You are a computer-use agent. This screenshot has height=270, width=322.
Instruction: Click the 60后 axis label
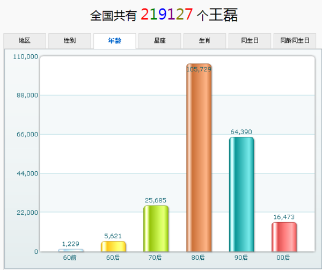(x=113, y=258)
